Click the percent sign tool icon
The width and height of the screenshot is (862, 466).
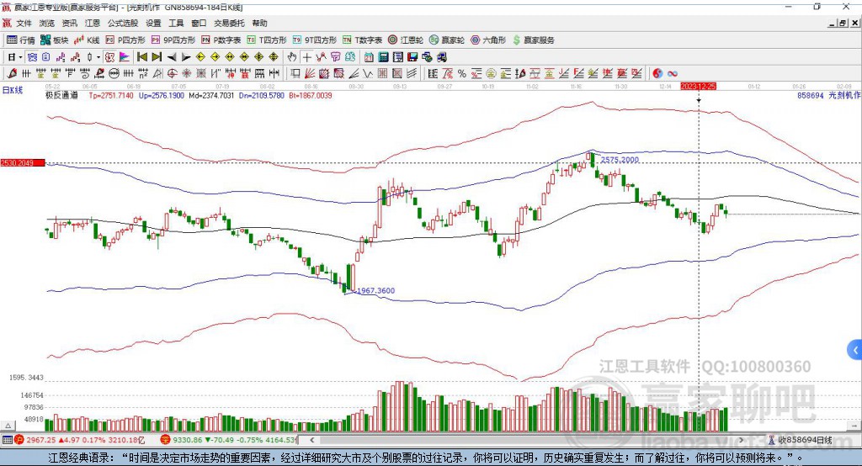click(462, 74)
